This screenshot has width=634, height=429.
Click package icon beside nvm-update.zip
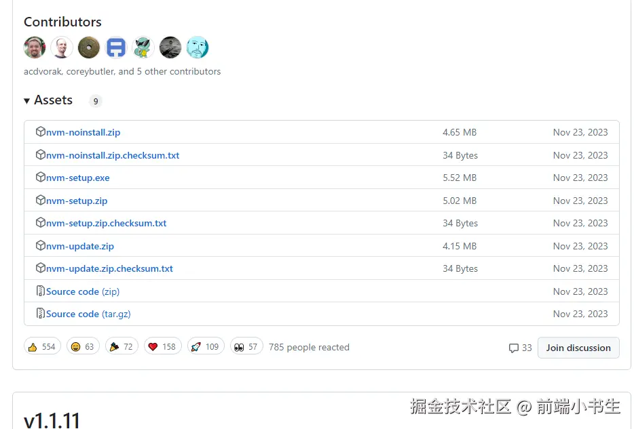[x=41, y=245]
